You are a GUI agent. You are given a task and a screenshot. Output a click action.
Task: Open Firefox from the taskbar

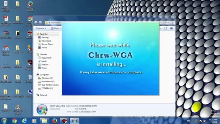click(x=54, y=121)
